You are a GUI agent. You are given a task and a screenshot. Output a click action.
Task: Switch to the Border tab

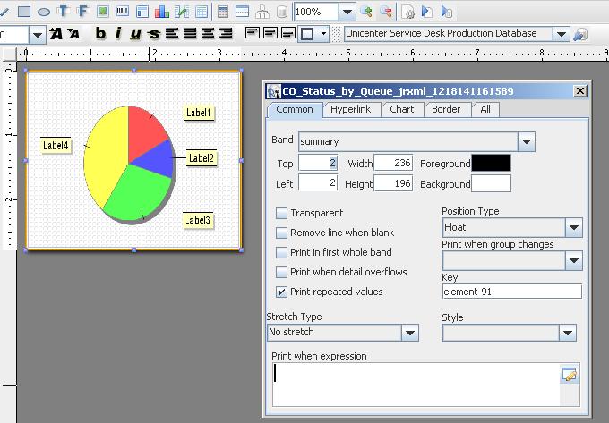click(x=446, y=110)
